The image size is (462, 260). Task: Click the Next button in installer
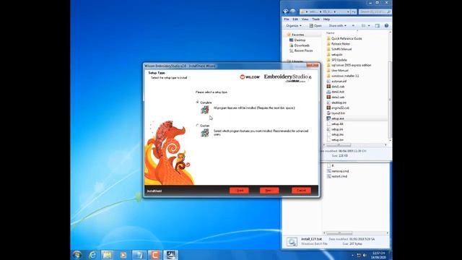coord(269,191)
